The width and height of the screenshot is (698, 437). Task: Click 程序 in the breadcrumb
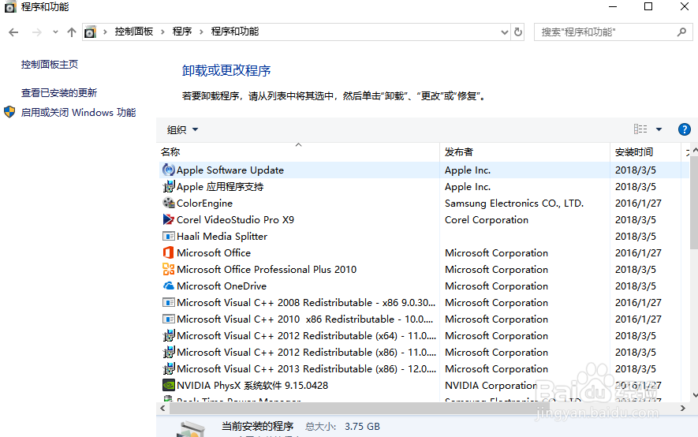182,32
